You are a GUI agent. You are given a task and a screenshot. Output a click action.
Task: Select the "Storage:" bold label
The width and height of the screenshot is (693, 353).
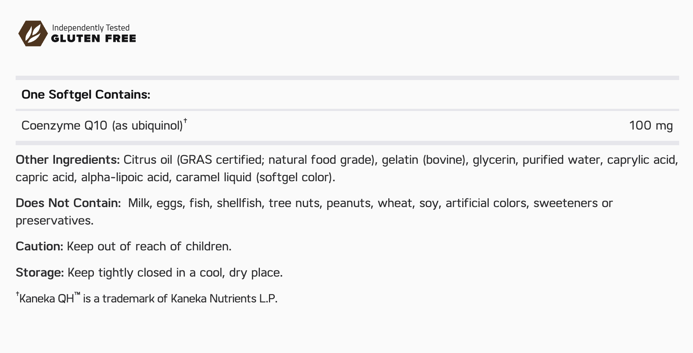click(40, 273)
